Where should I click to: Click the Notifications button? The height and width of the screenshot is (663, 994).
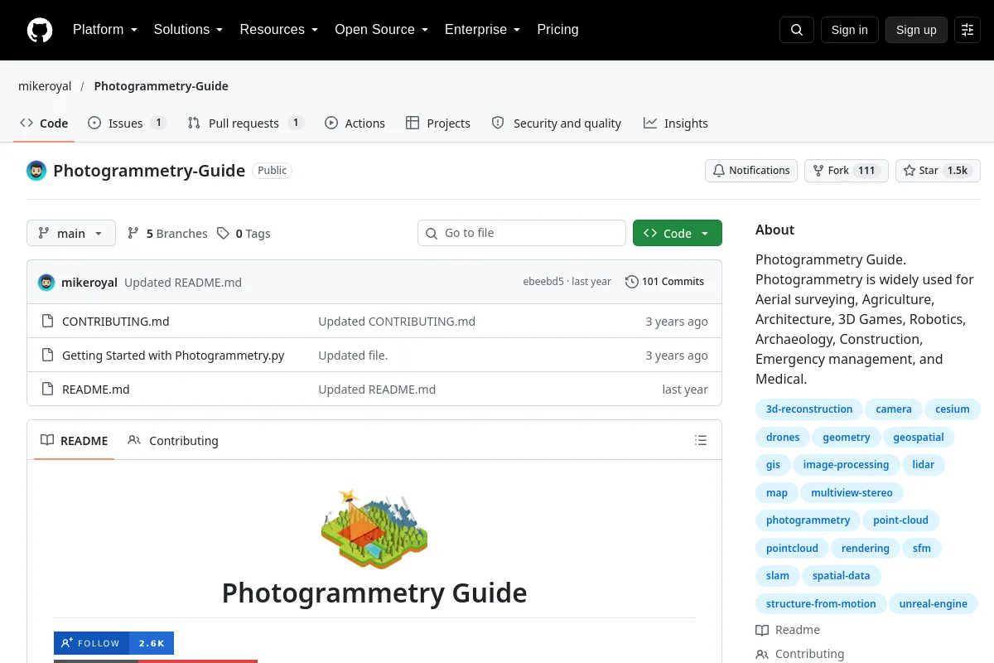(x=751, y=171)
